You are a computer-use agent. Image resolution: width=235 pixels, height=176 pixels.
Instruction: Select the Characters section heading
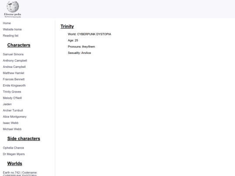(x=19, y=45)
